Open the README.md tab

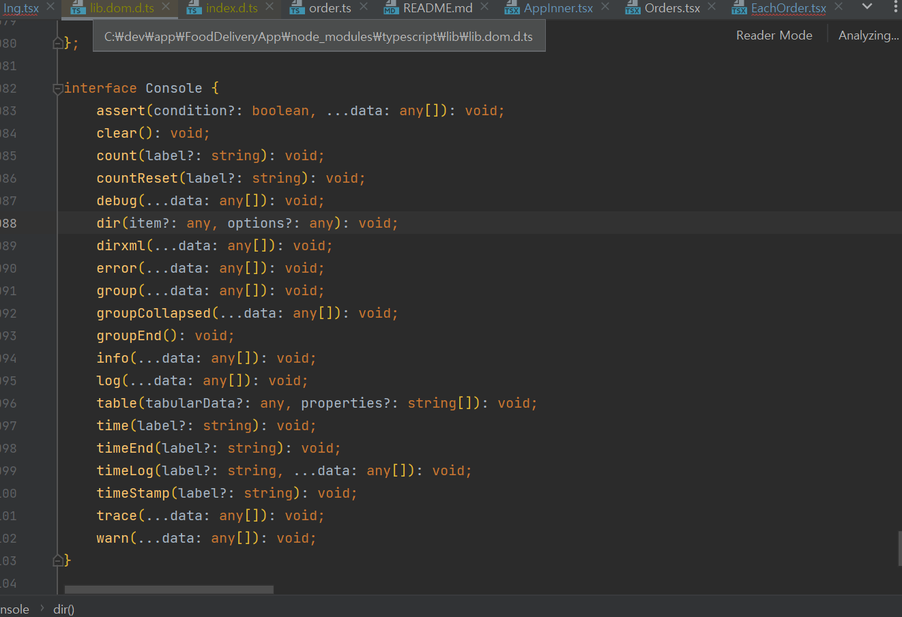(x=438, y=8)
